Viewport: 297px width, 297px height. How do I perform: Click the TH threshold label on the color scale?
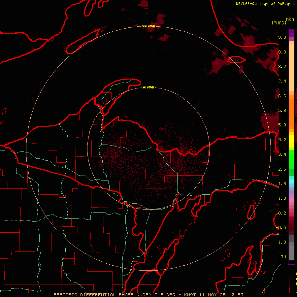[283, 257]
